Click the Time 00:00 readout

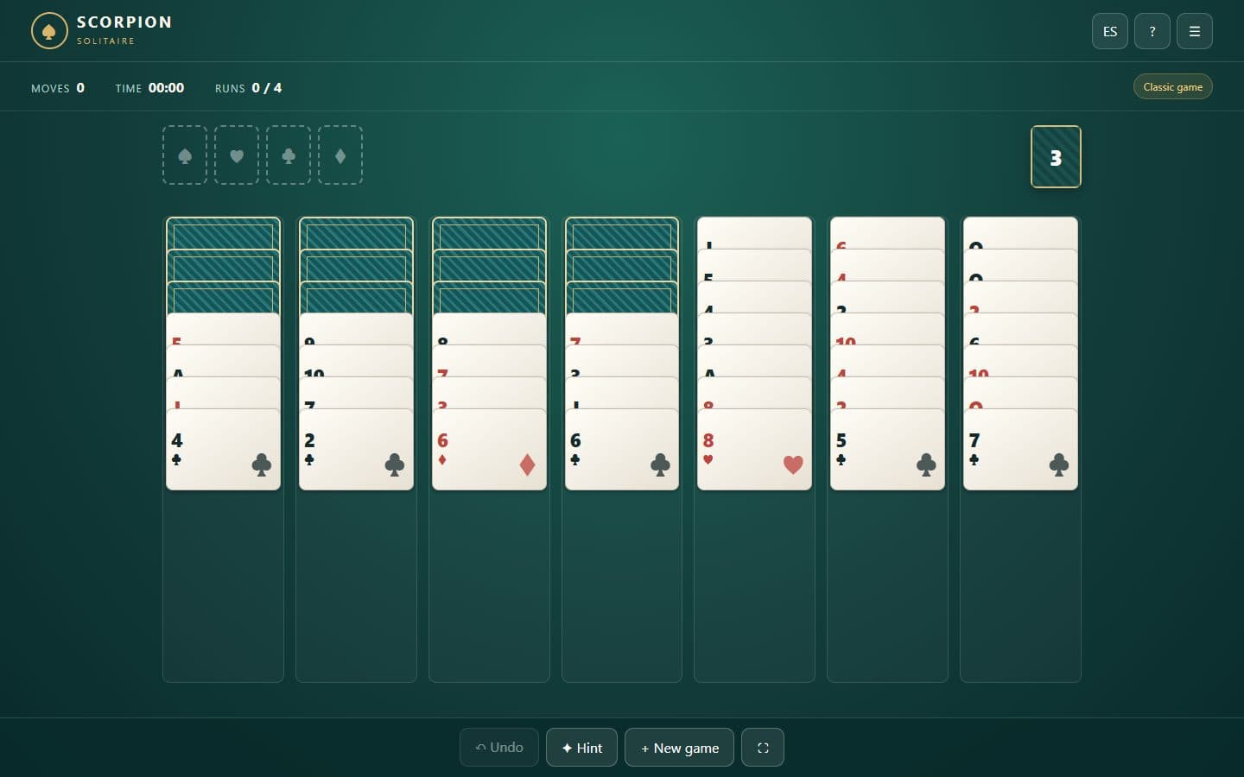149,88
